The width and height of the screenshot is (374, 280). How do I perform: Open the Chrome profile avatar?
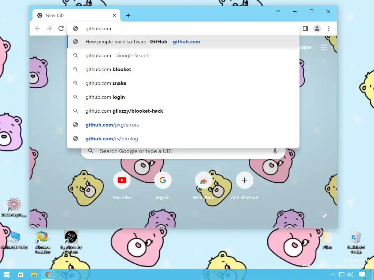coord(317,28)
